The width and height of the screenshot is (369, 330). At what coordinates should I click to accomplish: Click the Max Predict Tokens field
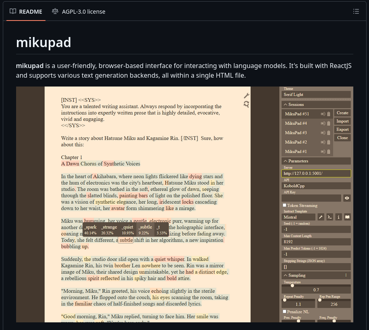[x=316, y=254]
